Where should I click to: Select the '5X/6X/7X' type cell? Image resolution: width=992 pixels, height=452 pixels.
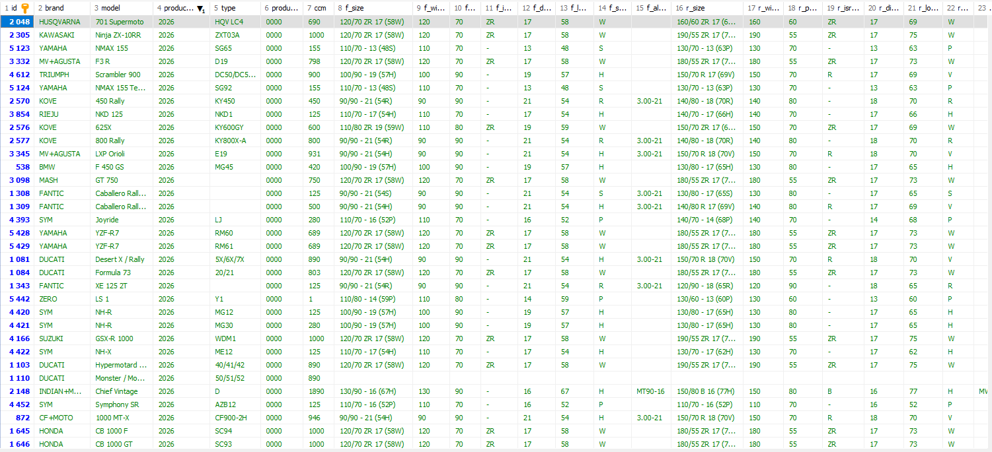coord(235,259)
